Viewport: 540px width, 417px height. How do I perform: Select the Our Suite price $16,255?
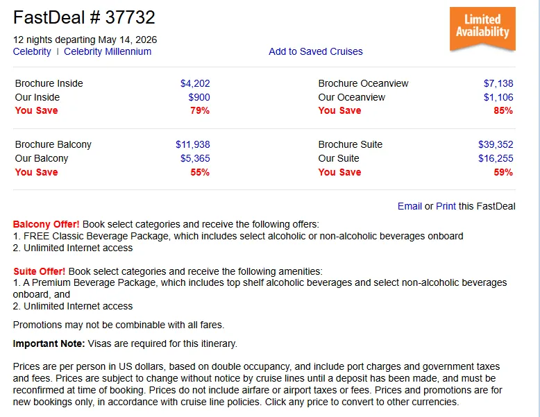(x=496, y=158)
